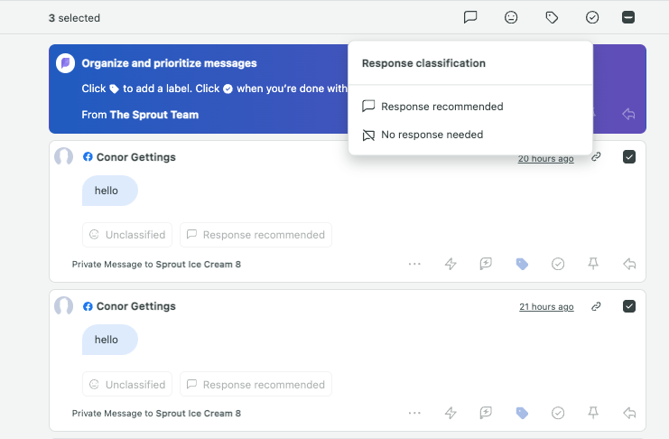The image size is (669, 439).
Task: Tag the first Conor Gettings message
Action: pyautogui.click(x=522, y=264)
